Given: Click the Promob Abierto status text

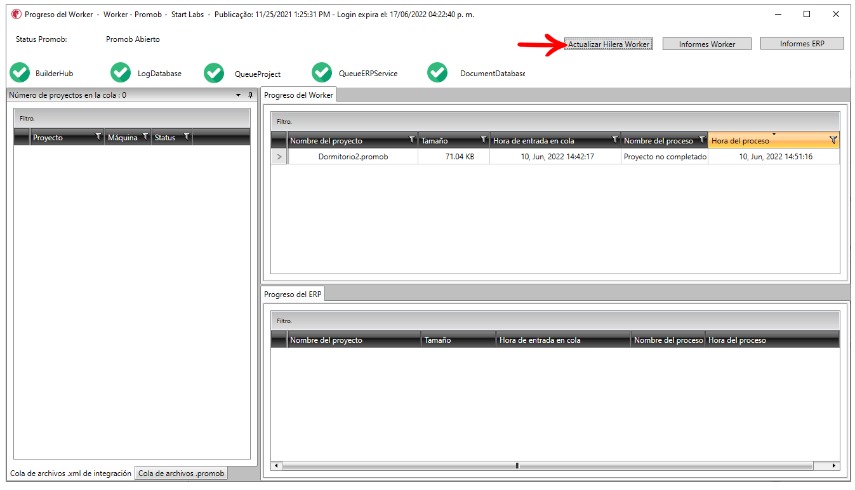Looking at the screenshot, I should (x=133, y=39).
